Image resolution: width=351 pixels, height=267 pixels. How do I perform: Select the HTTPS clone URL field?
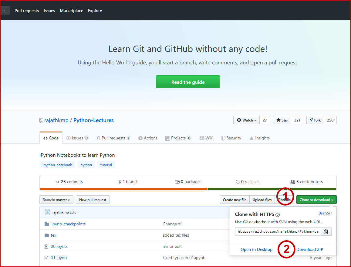pyautogui.click(x=278, y=231)
